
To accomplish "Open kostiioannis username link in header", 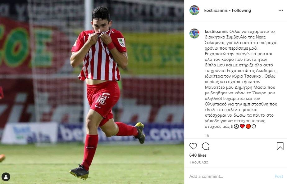I will 216,10.
